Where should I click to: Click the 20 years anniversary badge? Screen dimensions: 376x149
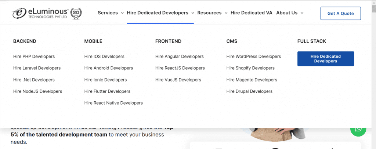(76, 13)
